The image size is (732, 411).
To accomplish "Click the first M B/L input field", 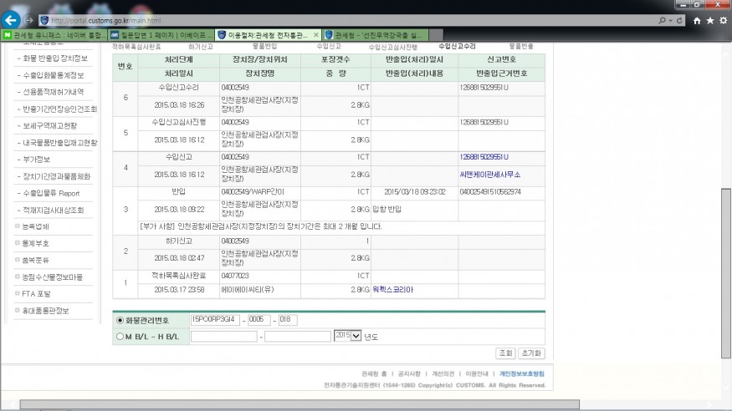I will click(224, 337).
